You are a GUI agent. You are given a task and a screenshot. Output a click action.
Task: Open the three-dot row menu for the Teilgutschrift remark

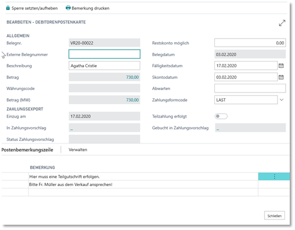[275, 177]
